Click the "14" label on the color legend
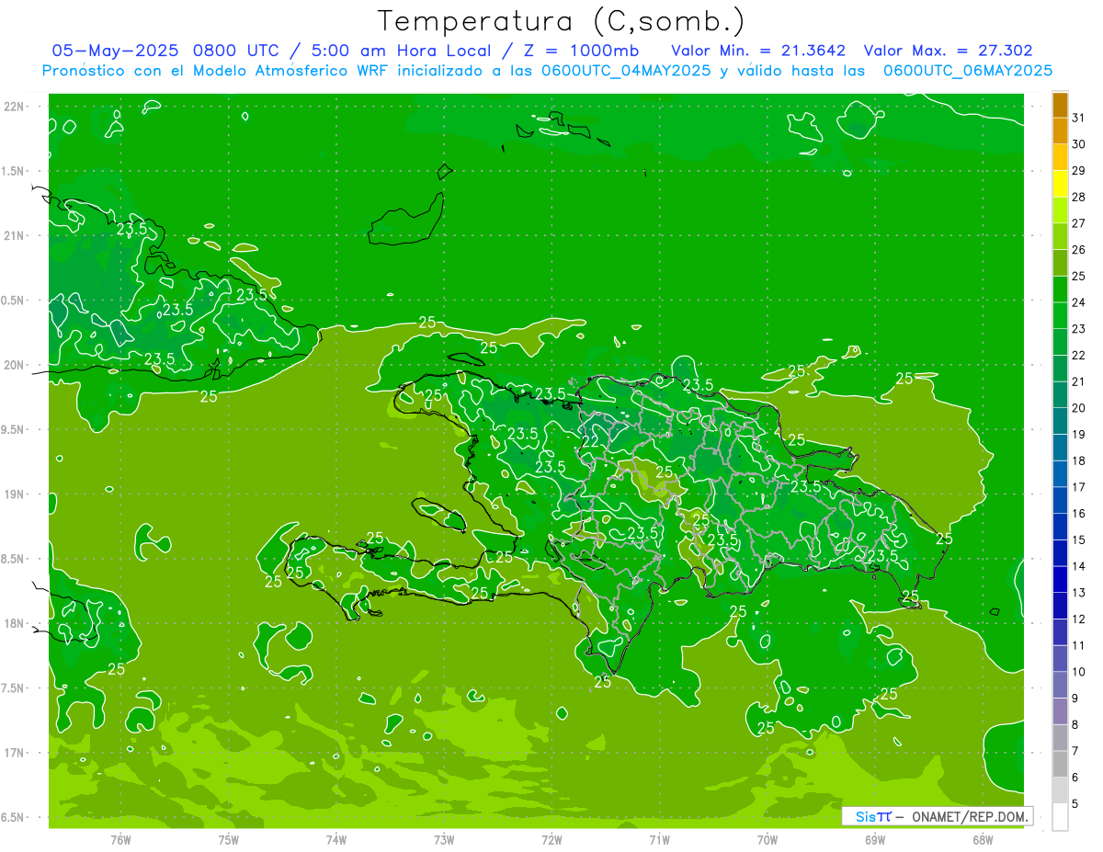This screenshot has width=1103, height=852. 1079,566
